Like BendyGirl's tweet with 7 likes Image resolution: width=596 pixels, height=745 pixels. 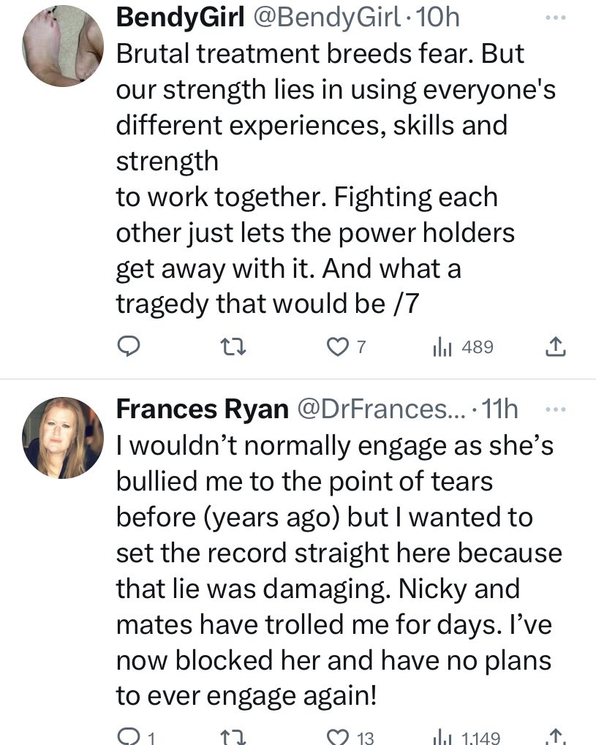338,347
